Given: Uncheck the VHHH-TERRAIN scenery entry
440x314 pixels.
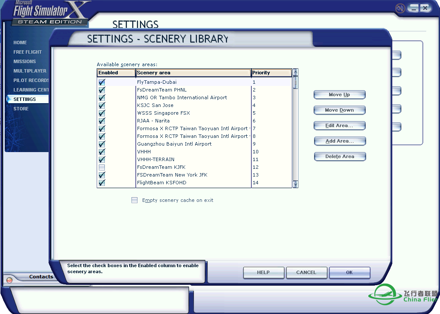Looking at the screenshot, I should (102, 159).
